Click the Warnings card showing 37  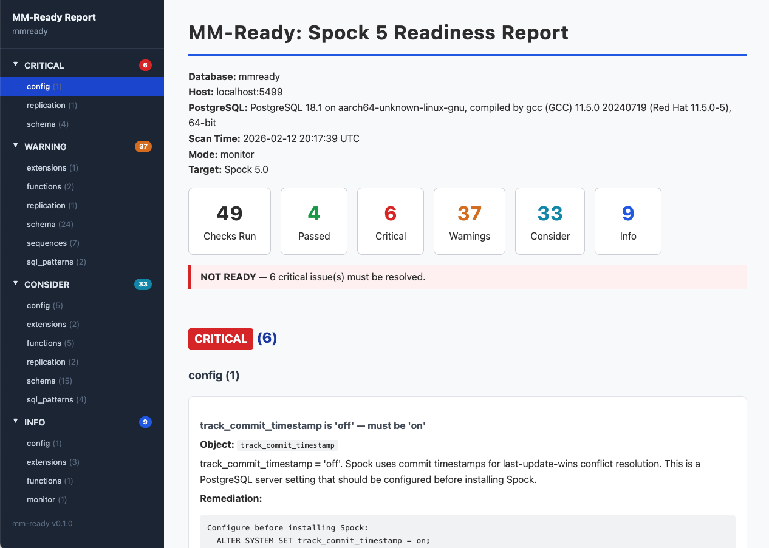[x=469, y=221]
